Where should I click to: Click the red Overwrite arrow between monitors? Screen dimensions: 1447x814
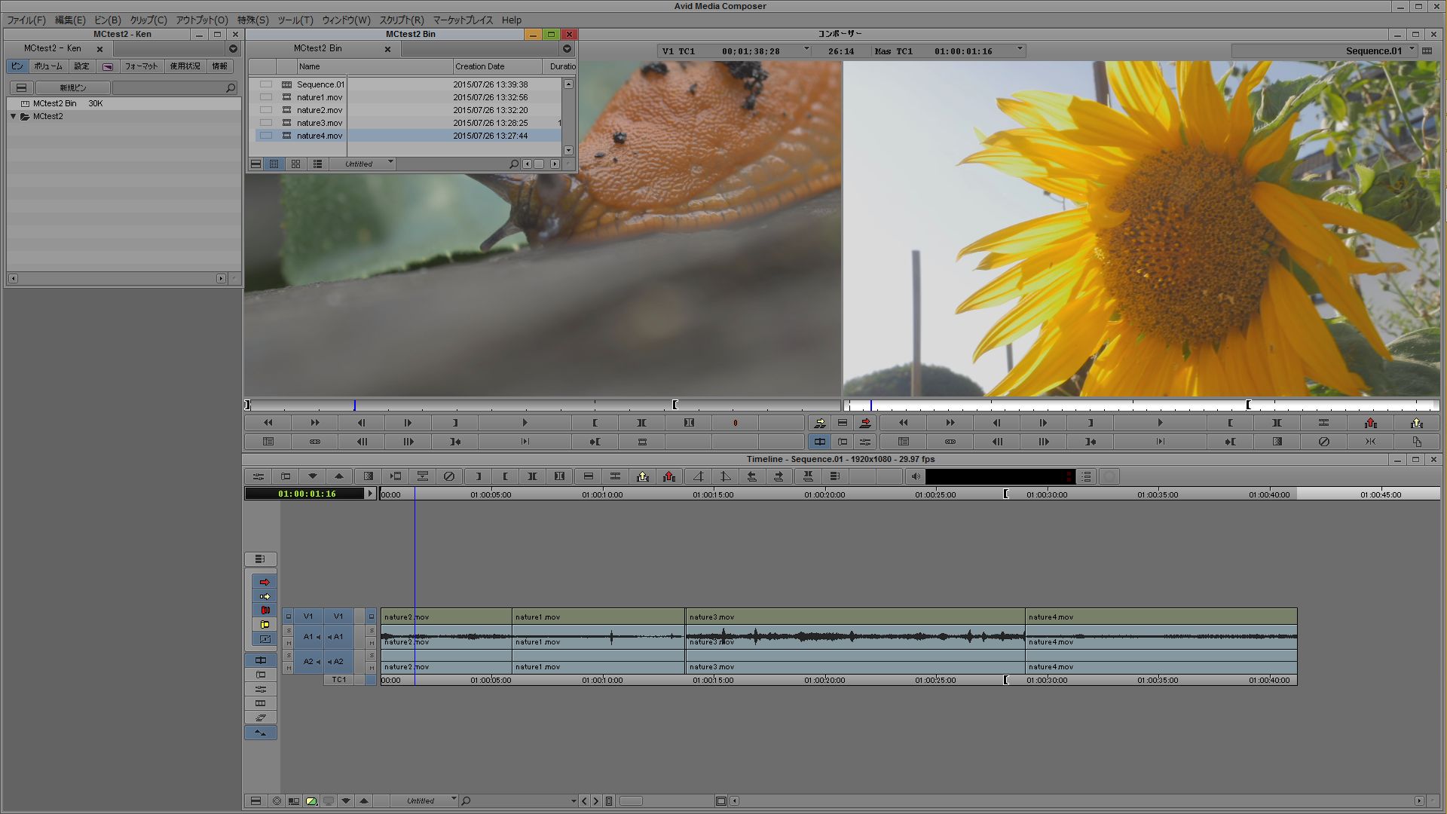(x=865, y=423)
